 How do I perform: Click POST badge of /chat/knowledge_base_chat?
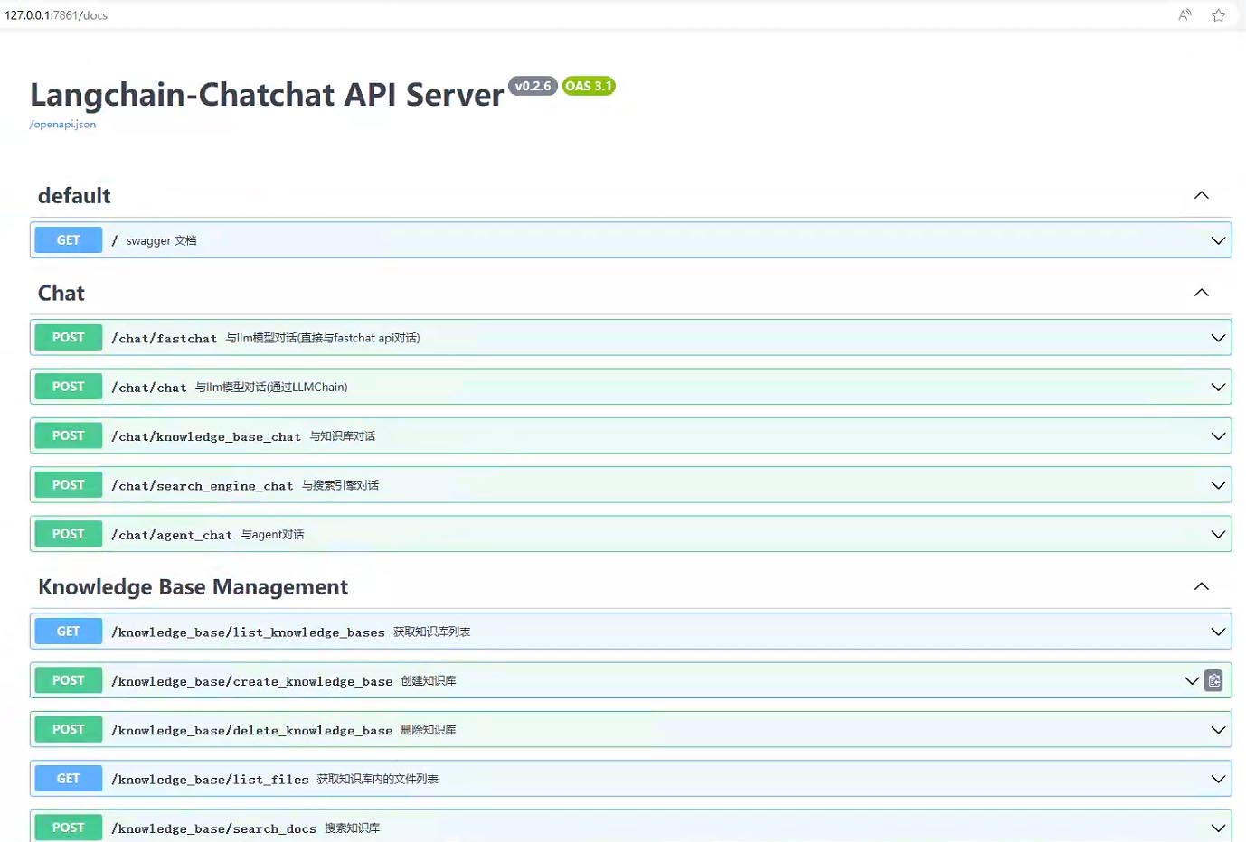(x=69, y=435)
